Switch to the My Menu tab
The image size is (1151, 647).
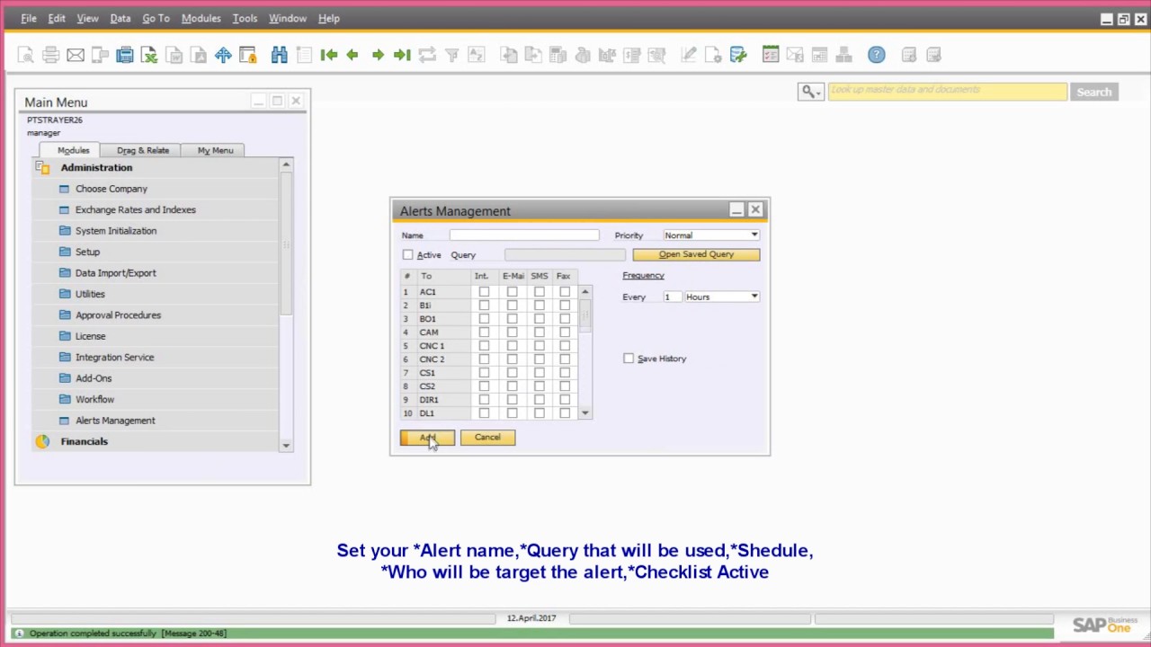(215, 150)
